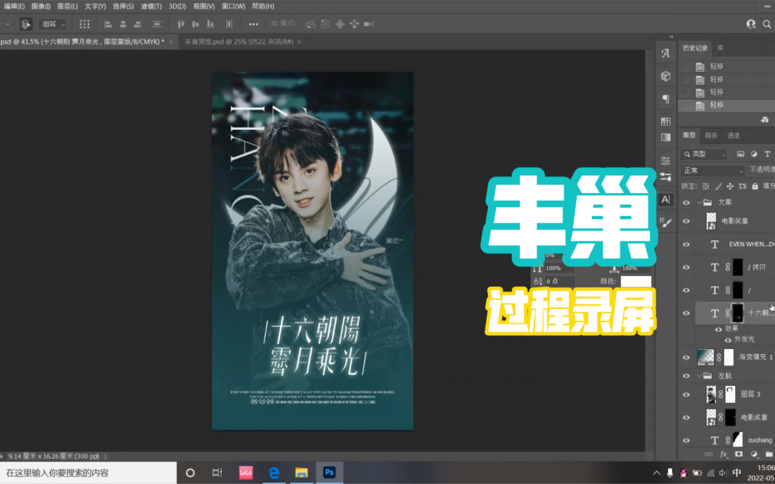Hide the 图层 3 layer
This screenshot has width=775, height=484.
tap(686, 394)
